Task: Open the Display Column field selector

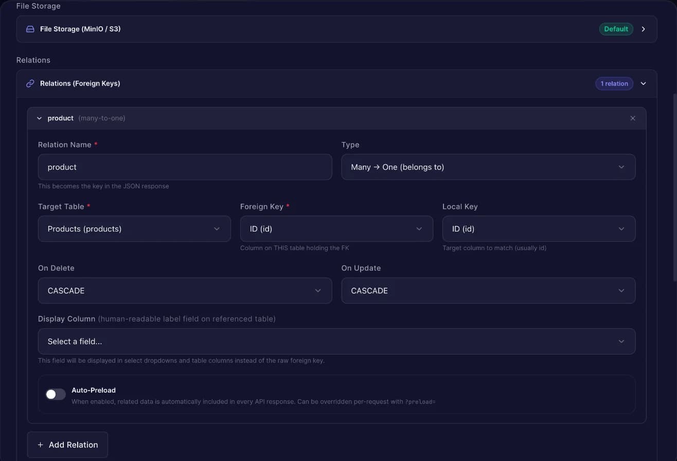Action: click(336, 342)
